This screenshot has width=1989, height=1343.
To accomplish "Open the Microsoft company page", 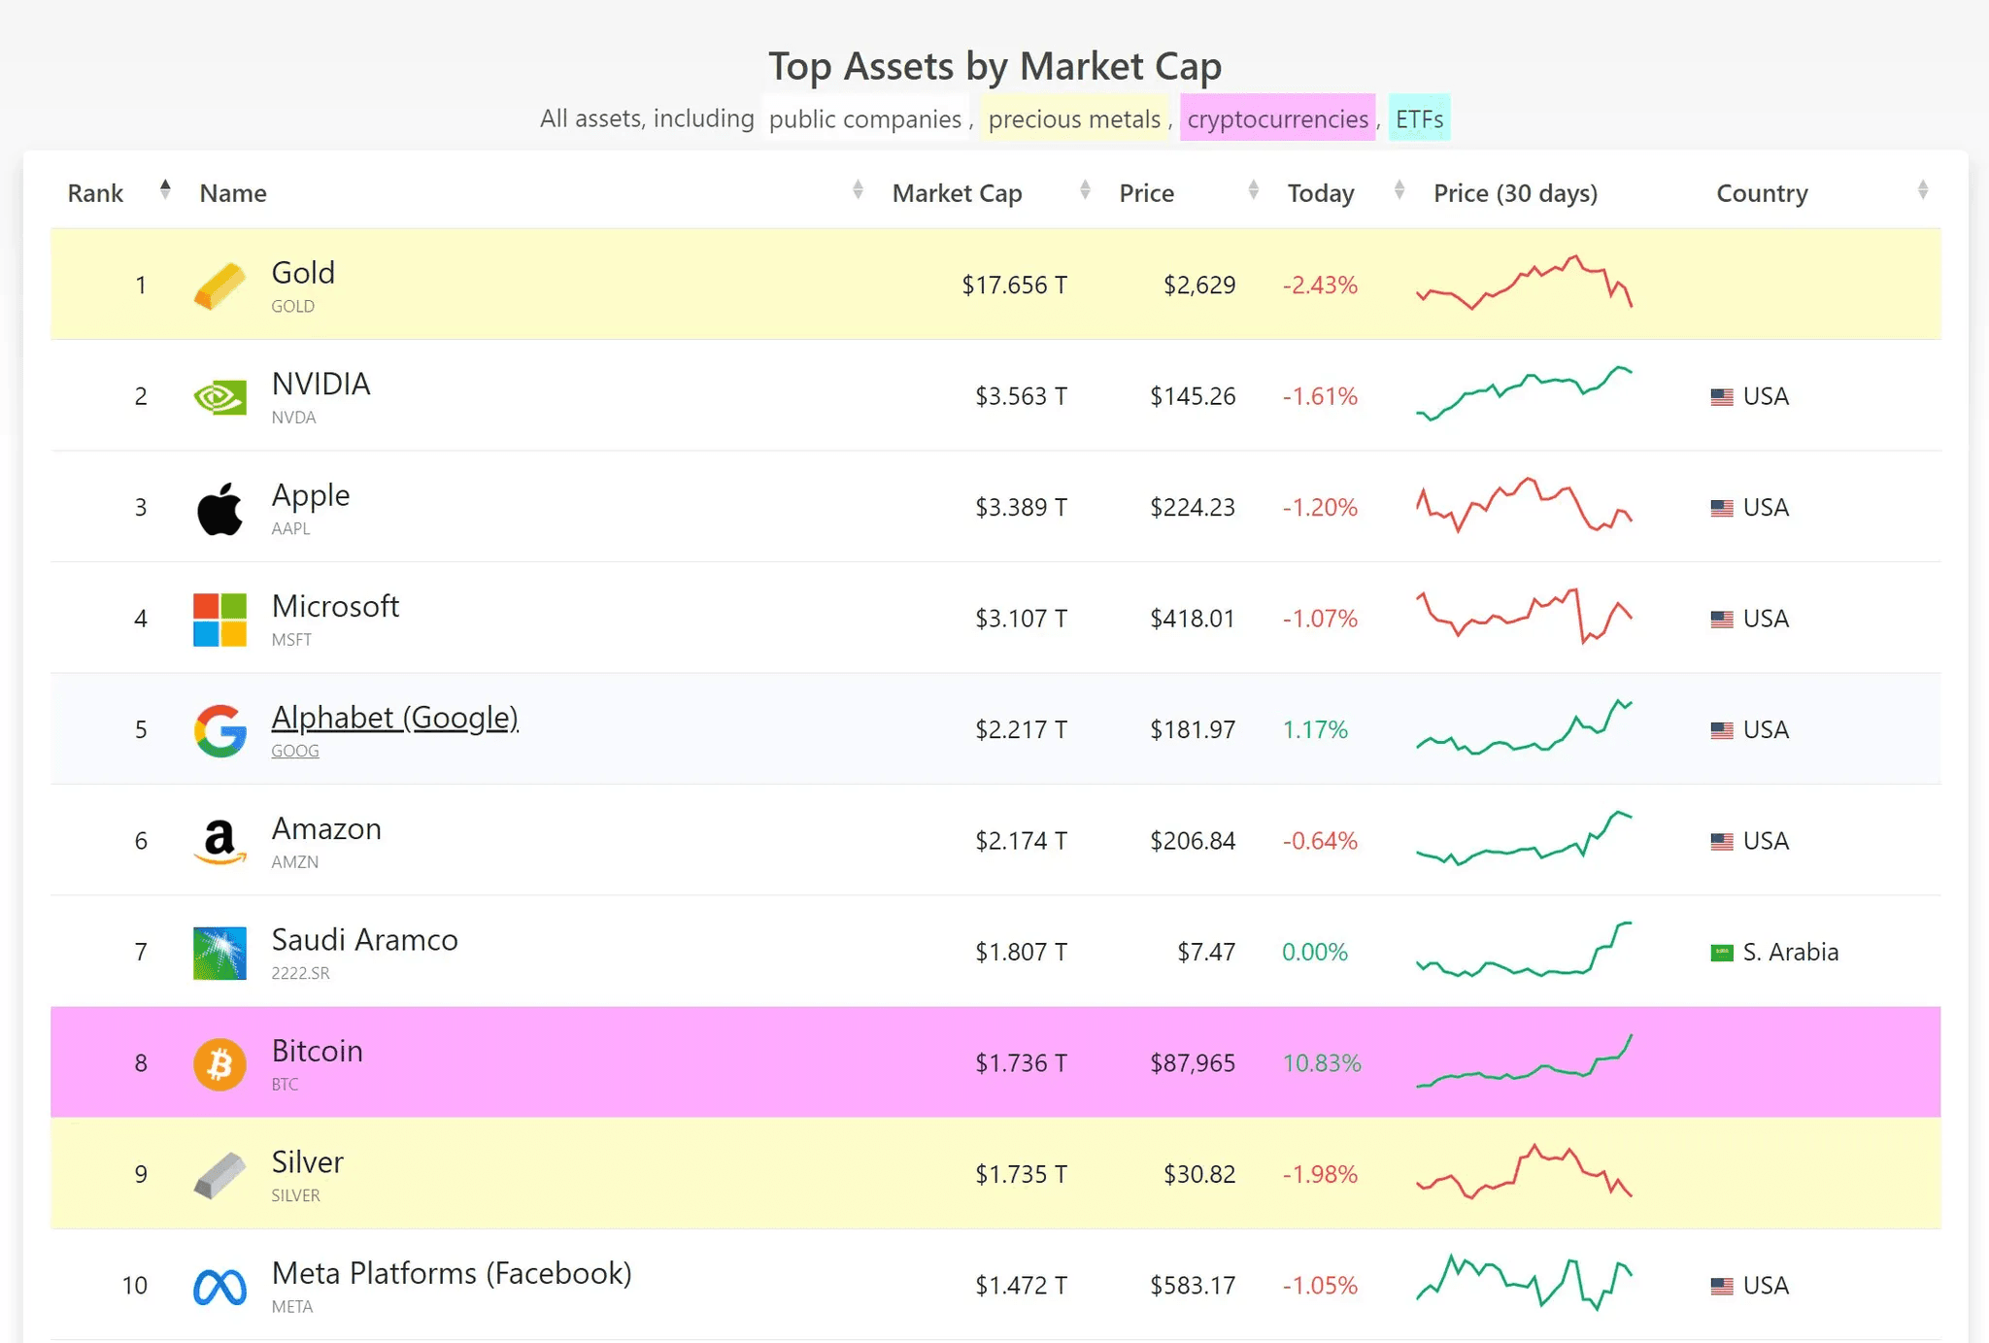I will (x=335, y=606).
